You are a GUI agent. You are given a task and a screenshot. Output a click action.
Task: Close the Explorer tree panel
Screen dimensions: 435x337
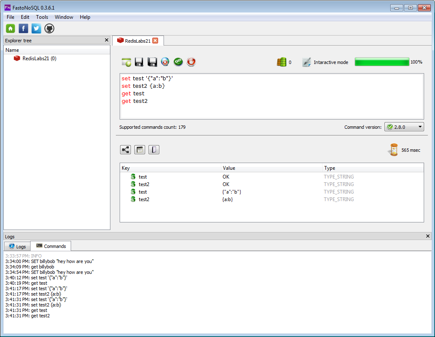click(107, 40)
